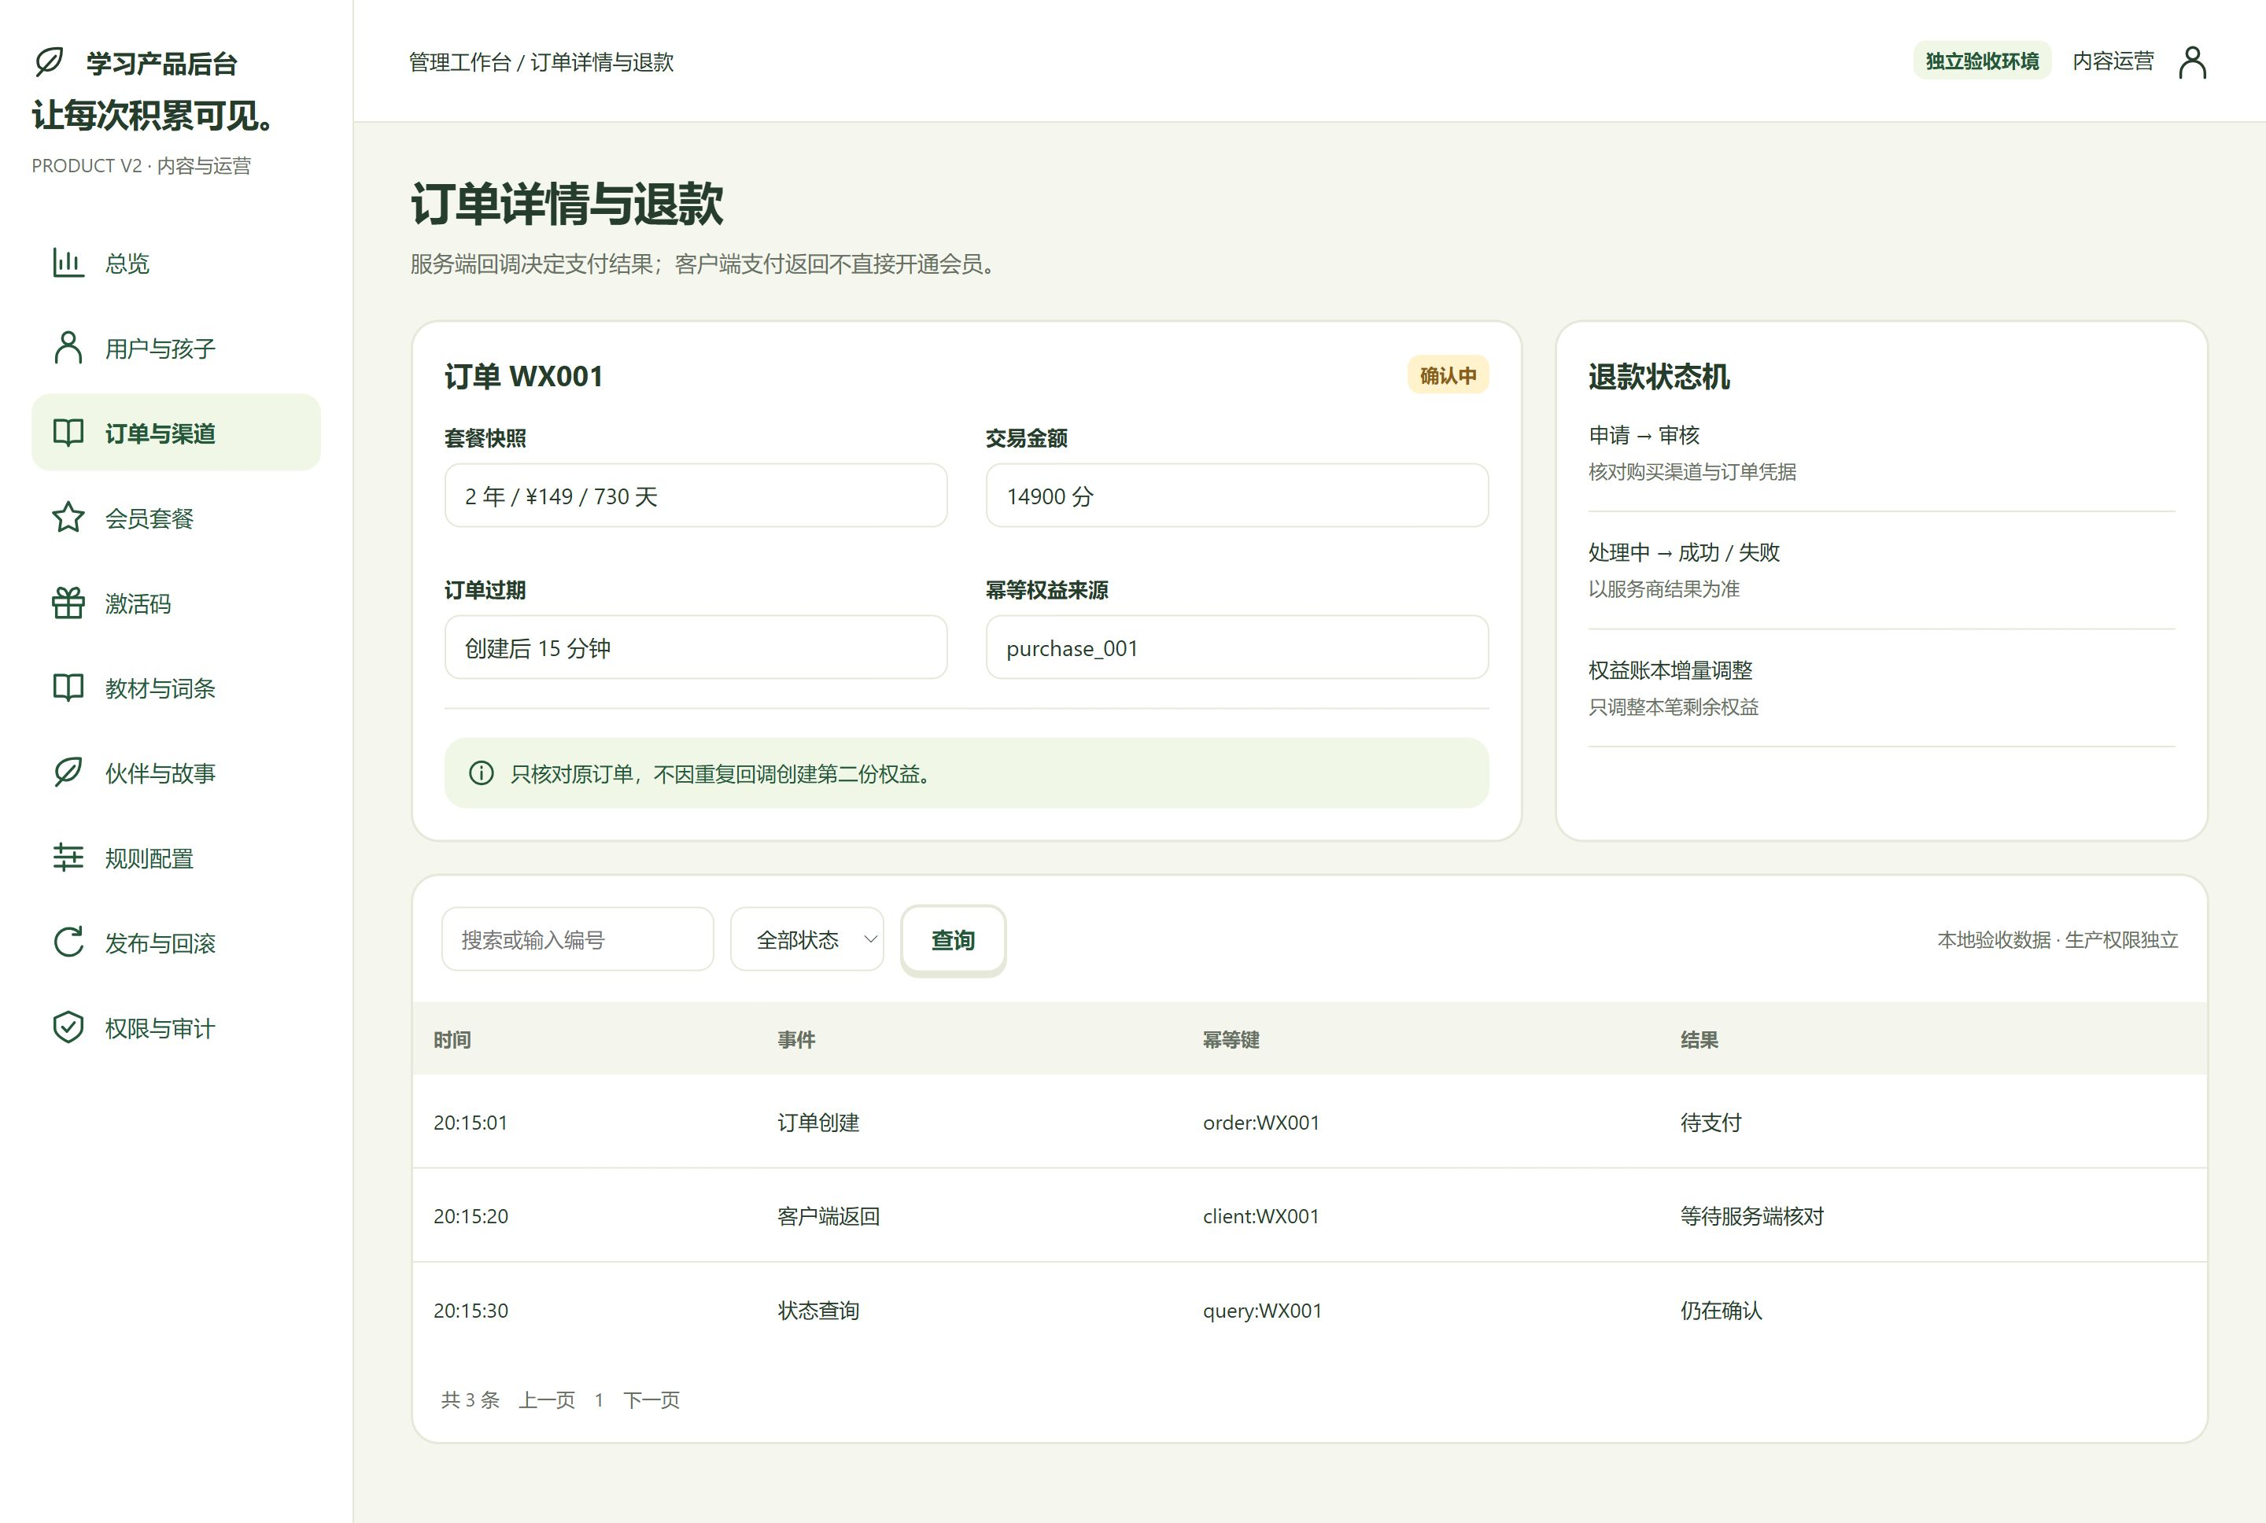The image size is (2266, 1523).
Task: Click the 幂等键 column header
Action: click(1231, 1039)
